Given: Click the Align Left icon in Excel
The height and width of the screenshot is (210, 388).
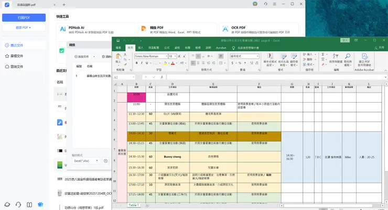Looking at the screenshot, I should click(x=193, y=63).
